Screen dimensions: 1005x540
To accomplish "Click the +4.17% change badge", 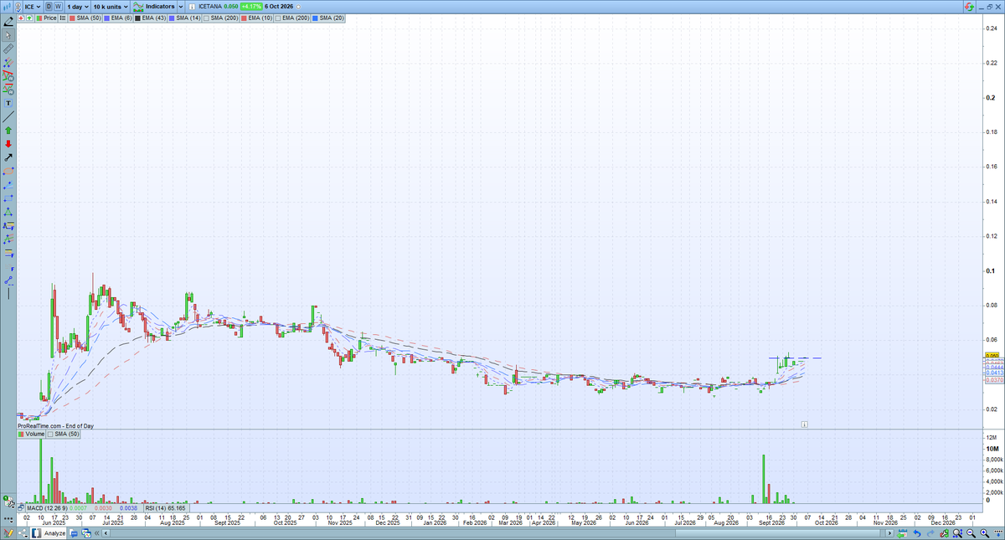I will click(x=250, y=7).
